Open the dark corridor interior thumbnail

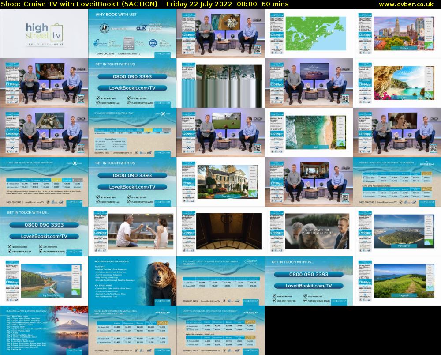coord(220,231)
